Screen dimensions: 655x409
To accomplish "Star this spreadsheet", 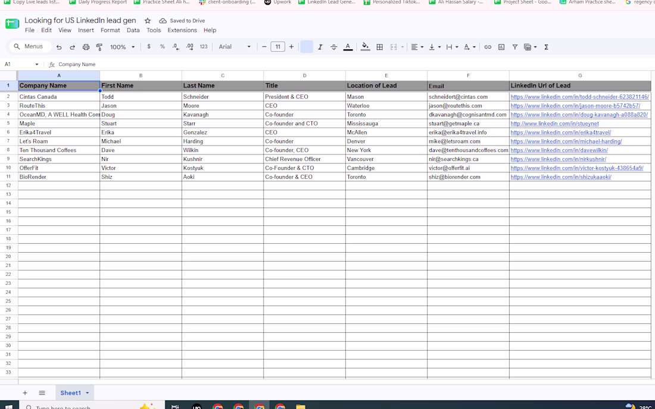I will (148, 20).
